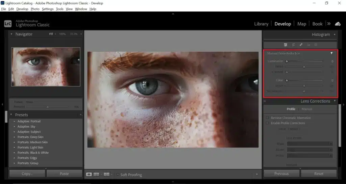The width and height of the screenshot is (346, 184).
Task: Expand Portraits: Deep Skin preset group
Action: [14, 137]
